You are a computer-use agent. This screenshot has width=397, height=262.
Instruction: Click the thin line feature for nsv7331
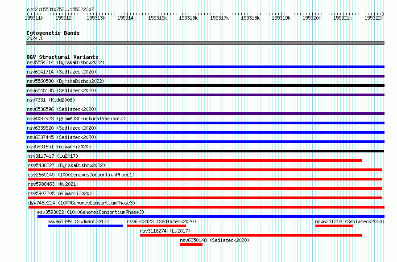click(x=205, y=104)
